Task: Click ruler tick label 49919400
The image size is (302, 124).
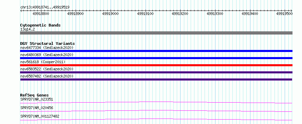Action: (250, 14)
